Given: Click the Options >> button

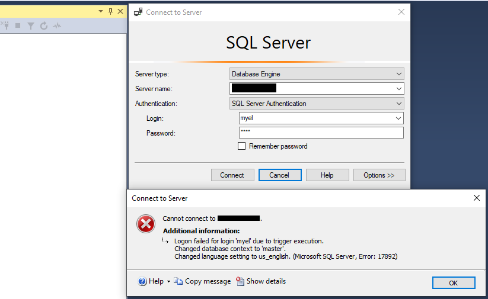Looking at the screenshot, I should point(379,175).
